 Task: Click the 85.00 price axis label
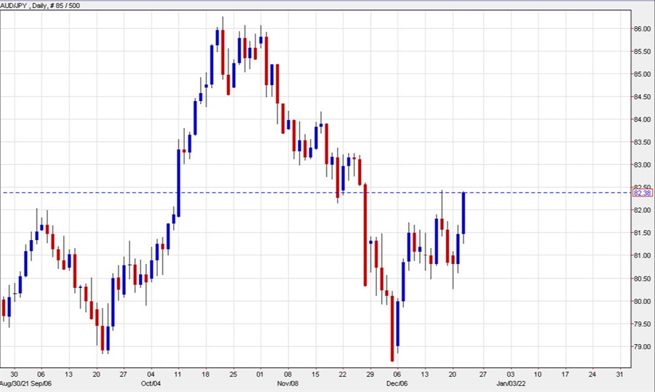[642, 74]
